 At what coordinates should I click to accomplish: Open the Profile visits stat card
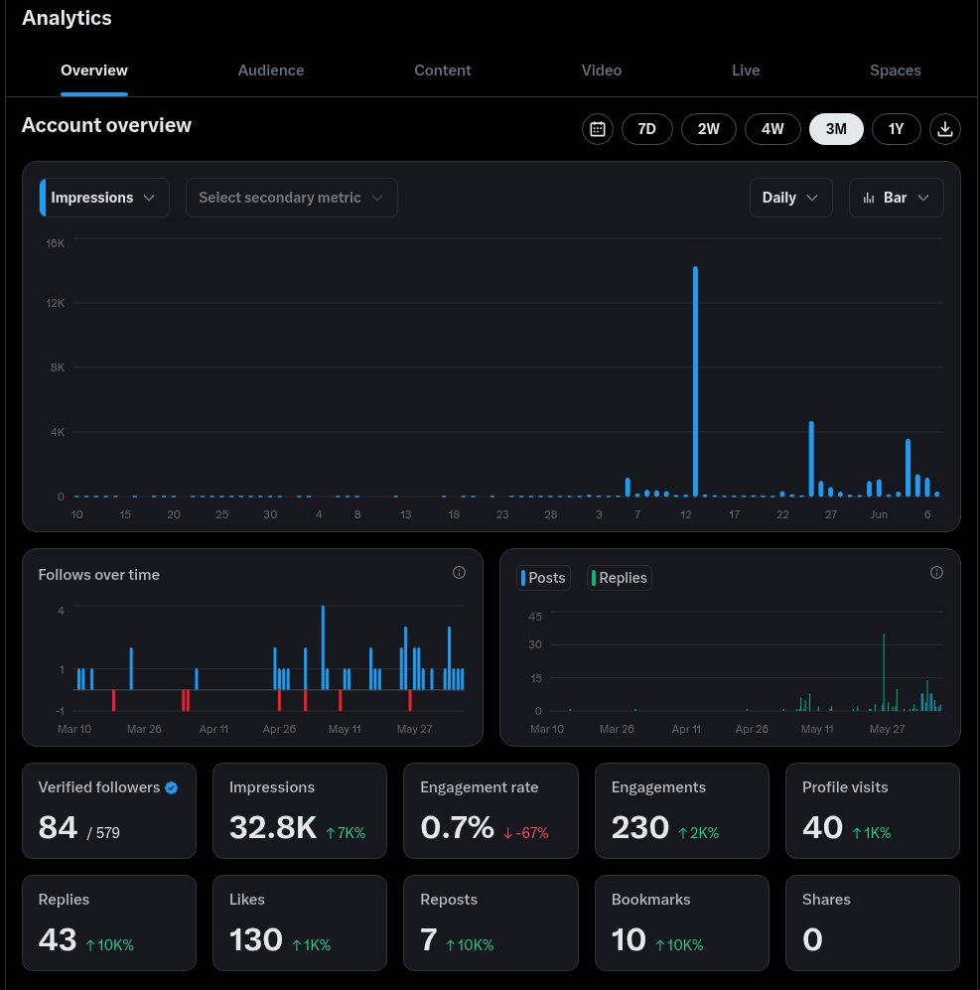pyautogui.click(x=873, y=810)
